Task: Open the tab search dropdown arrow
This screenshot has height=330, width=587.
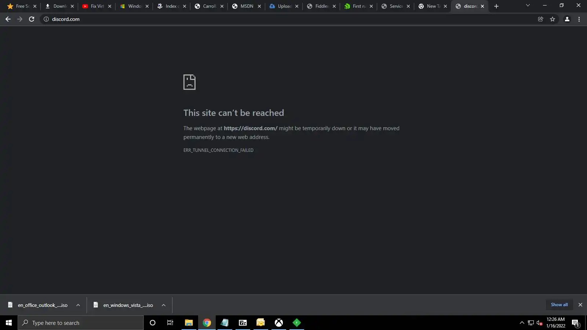Action: (528, 5)
